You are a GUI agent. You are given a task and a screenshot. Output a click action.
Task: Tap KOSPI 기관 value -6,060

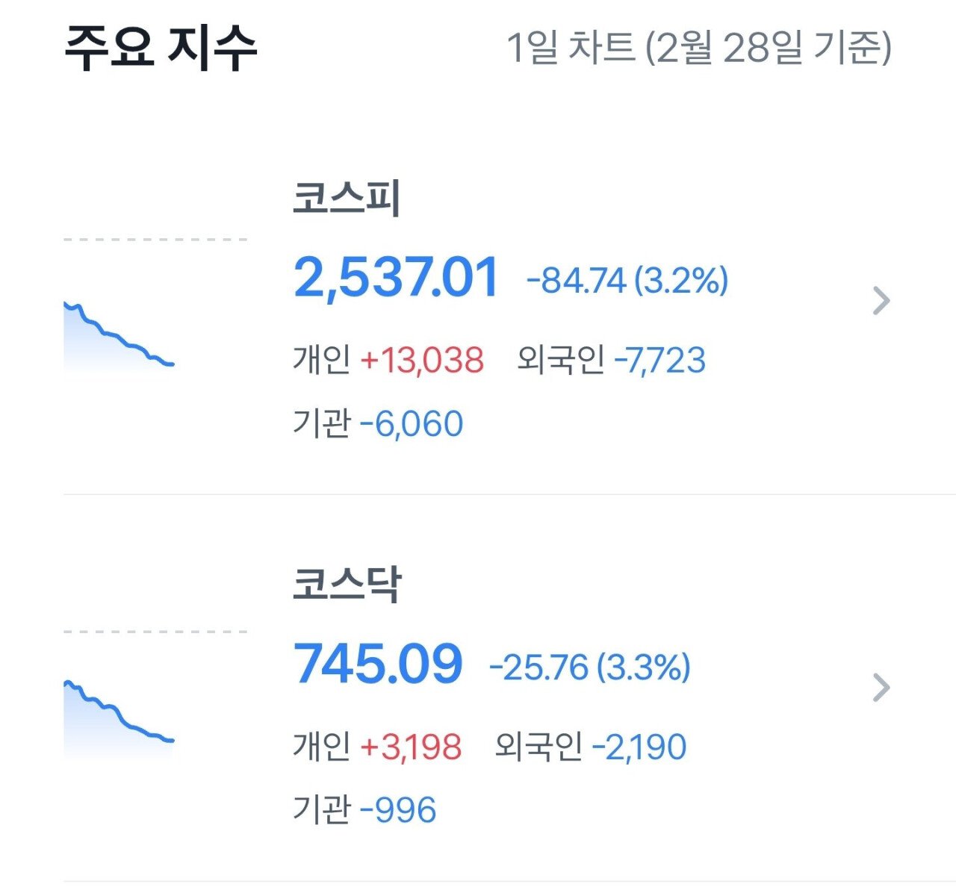click(412, 424)
